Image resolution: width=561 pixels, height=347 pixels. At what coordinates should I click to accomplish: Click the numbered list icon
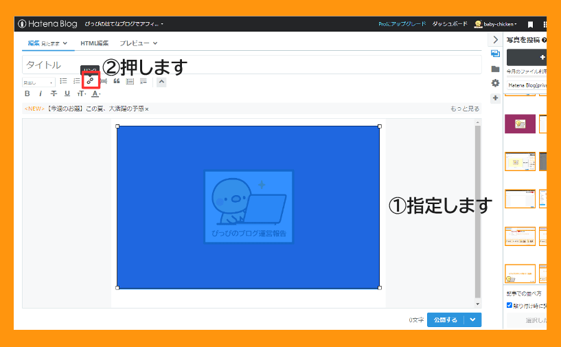coord(77,81)
